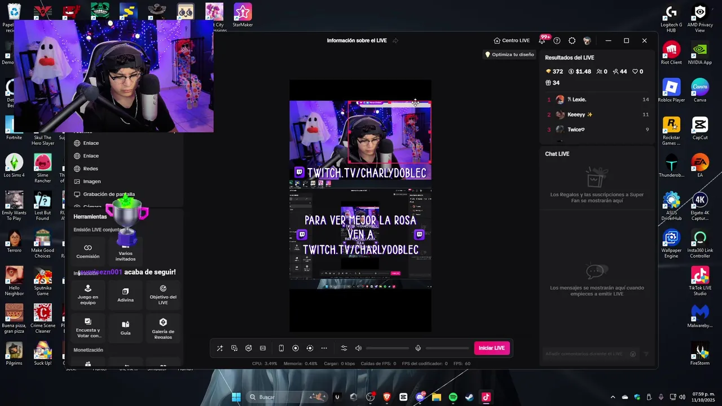The height and width of the screenshot is (406, 722).
Task: Click the chat comment input field
Action: click(584, 354)
